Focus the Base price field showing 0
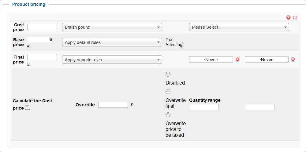This screenshot has width=306, height=152. point(40,40)
